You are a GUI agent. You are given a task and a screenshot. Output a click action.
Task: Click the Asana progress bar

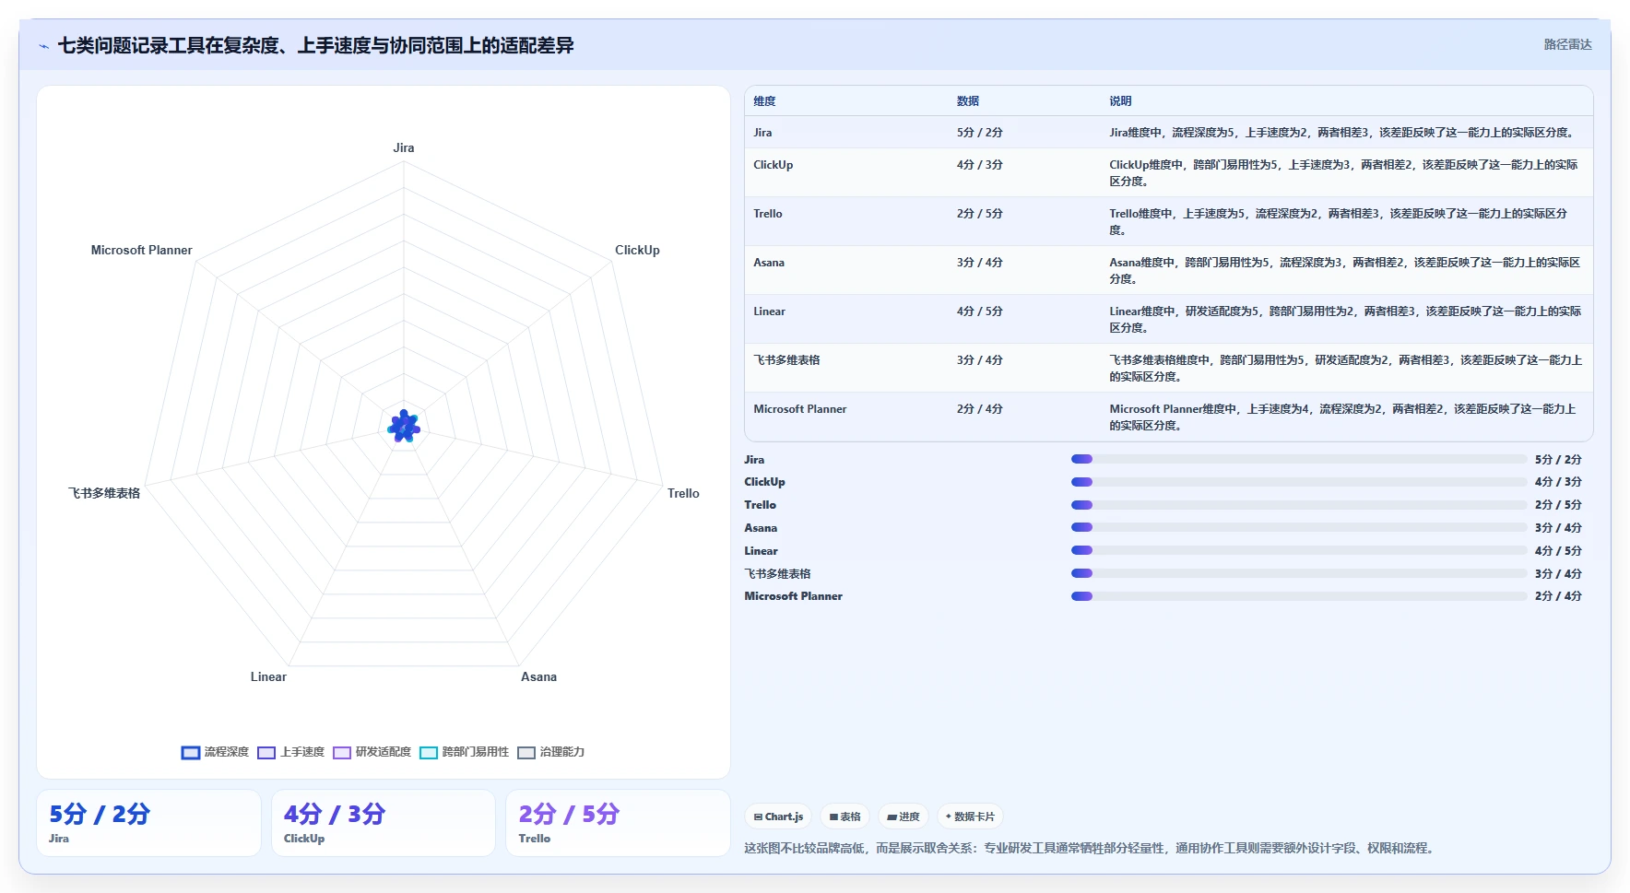pyautogui.click(x=1299, y=528)
